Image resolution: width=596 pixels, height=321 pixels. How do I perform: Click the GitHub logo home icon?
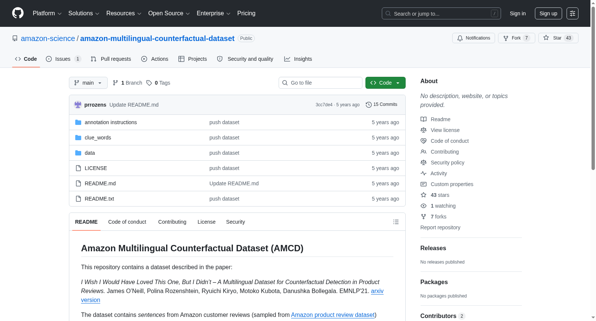point(18,13)
